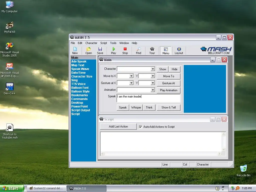The image size is (256, 192).
Task: Open My Computer desktop icon
Action: point(9,7)
